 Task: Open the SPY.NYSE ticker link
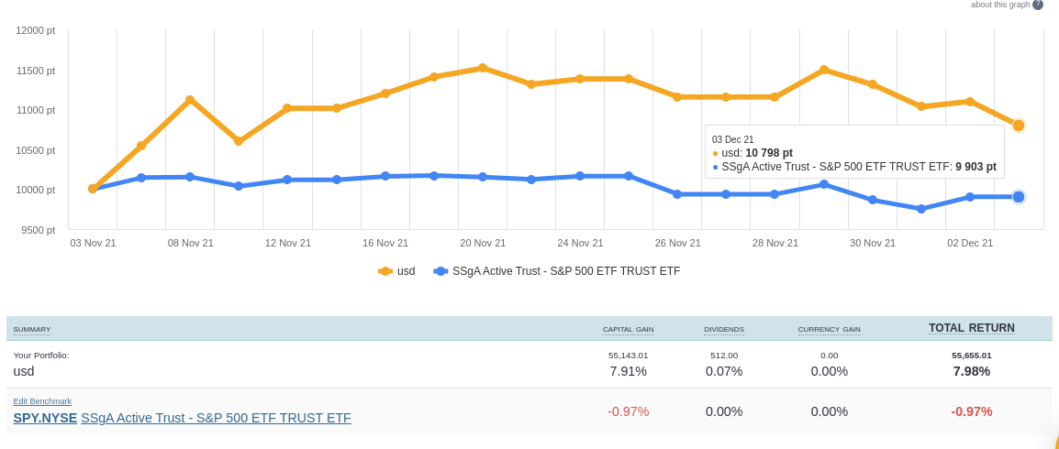45,418
